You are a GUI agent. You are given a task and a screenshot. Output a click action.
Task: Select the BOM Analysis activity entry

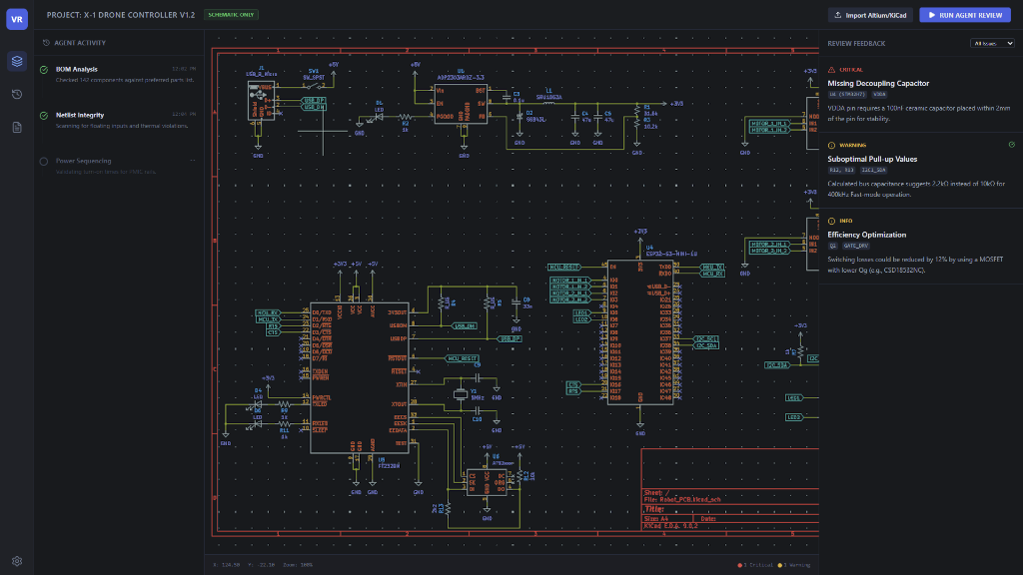(119, 74)
